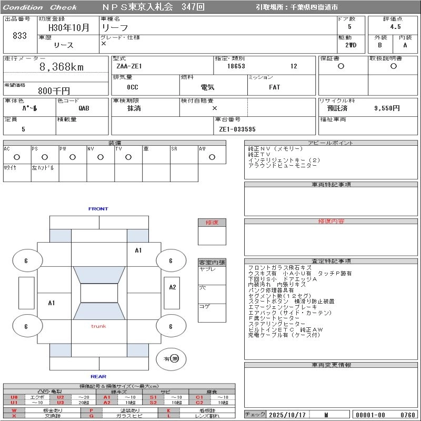Click the REAR label below the diagram
The height and width of the screenshot is (421, 421).
(x=98, y=377)
